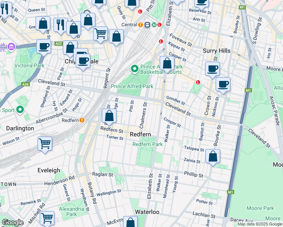The width and height of the screenshot is (283, 227).
Task: Click the orange T icon at Redfern station
Action: [x=82, y=120]
